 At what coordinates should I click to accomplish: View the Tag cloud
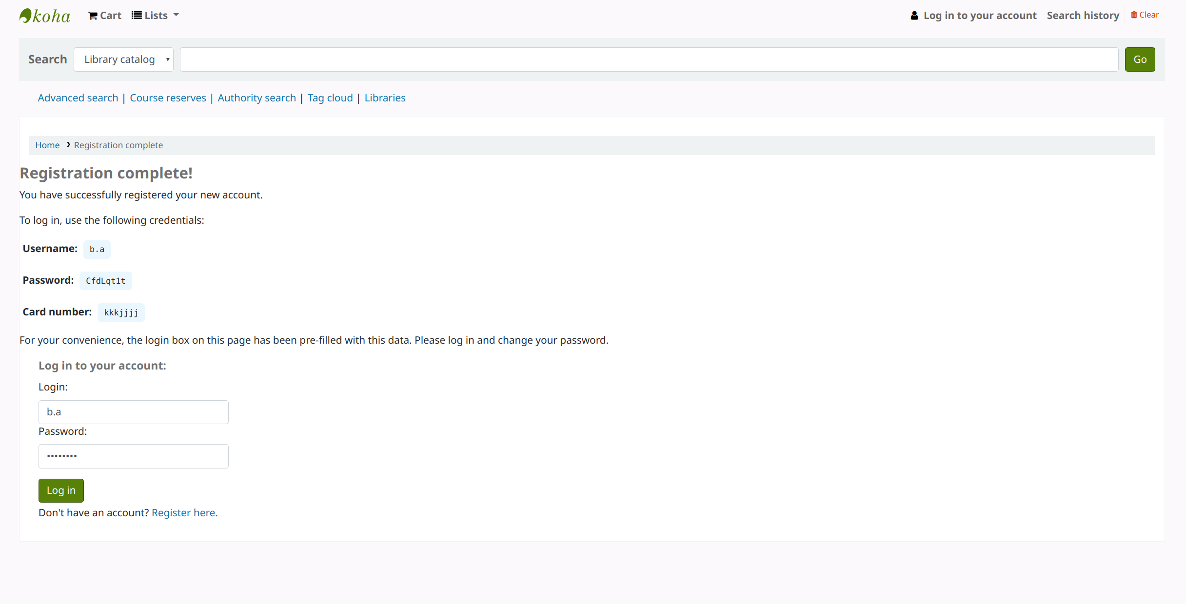point(330,98)
